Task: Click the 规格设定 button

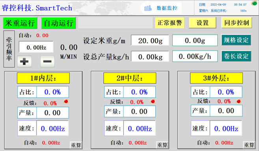Action: 236,40
